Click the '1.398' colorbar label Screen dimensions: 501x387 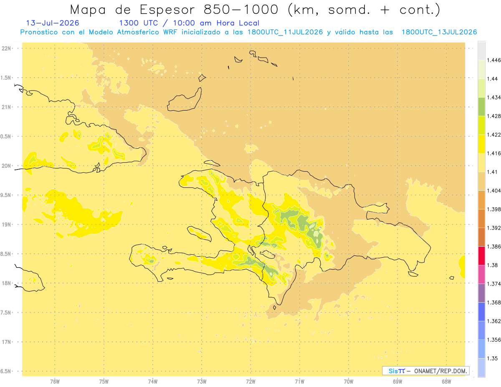tap(493, 209)
